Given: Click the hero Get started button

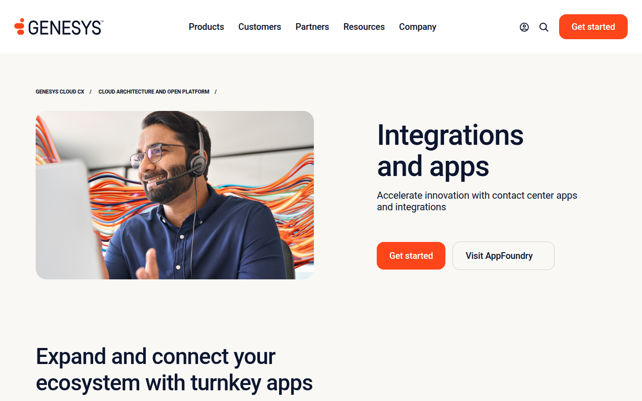Looking at the screenshot, I should [411, 256].
